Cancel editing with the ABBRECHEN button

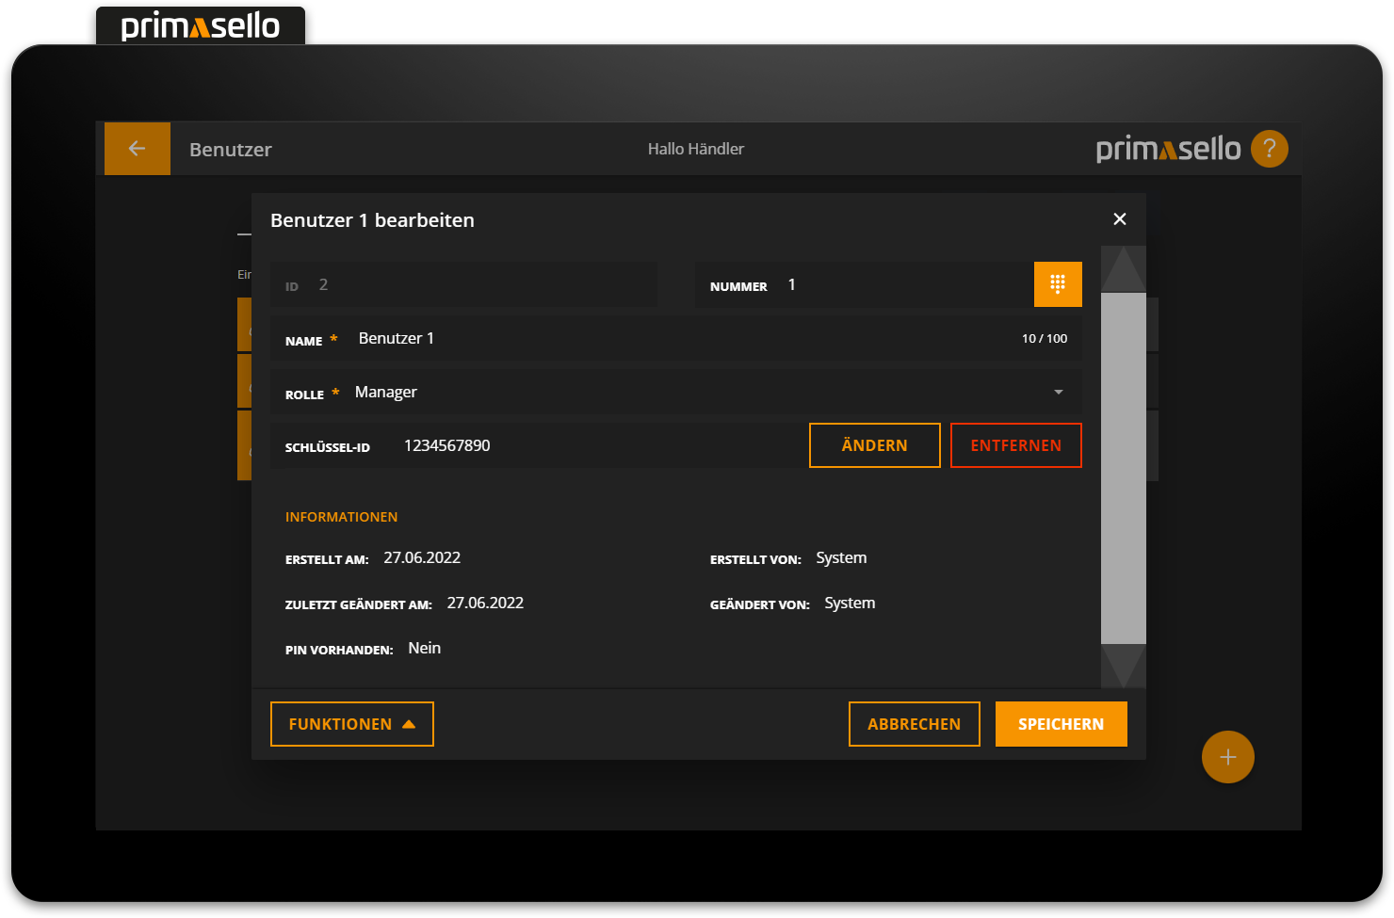pos(914,723)
